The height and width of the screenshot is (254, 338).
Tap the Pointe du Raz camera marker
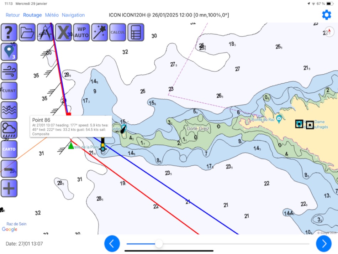point(279,119)
